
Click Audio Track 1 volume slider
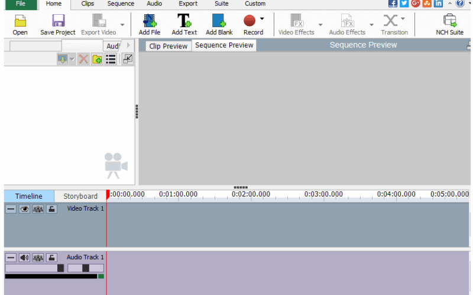[x=35, y=268]
